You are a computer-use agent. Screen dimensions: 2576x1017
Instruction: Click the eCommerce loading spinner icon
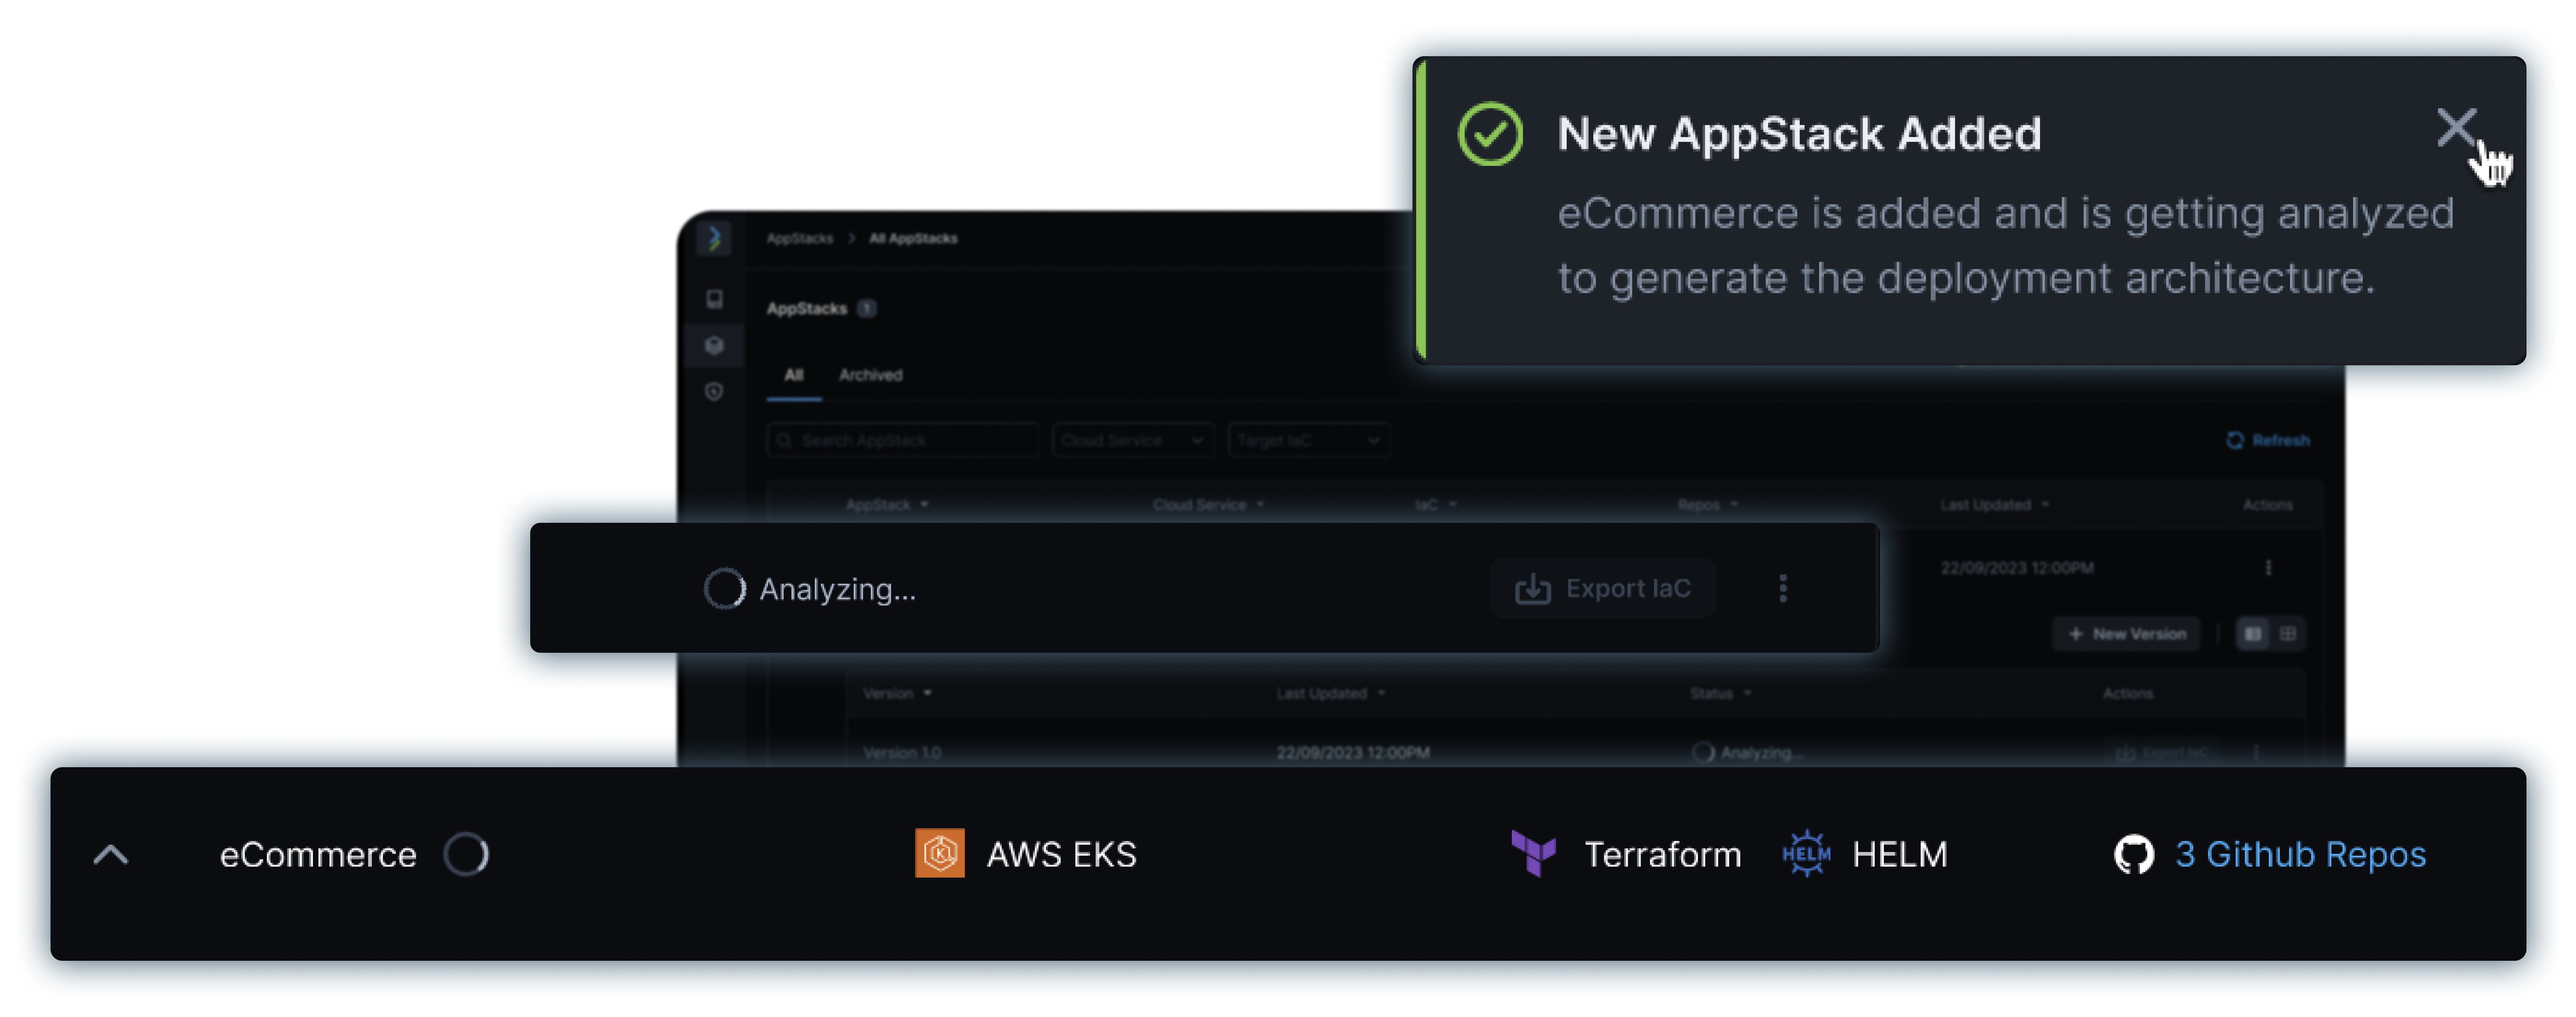[466, 854]
